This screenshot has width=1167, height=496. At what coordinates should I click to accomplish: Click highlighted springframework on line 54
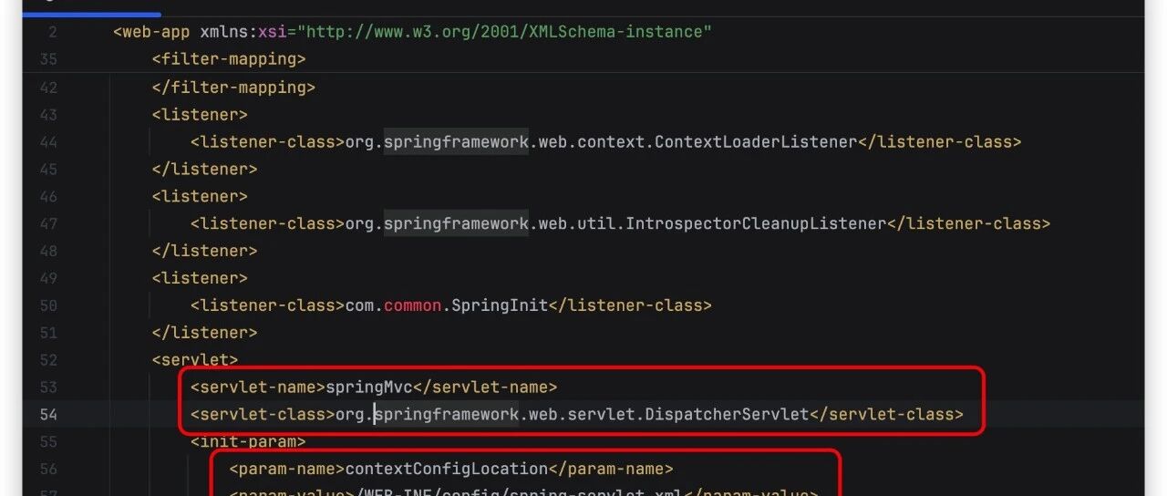pyautogui.click(x=447, y=415)
